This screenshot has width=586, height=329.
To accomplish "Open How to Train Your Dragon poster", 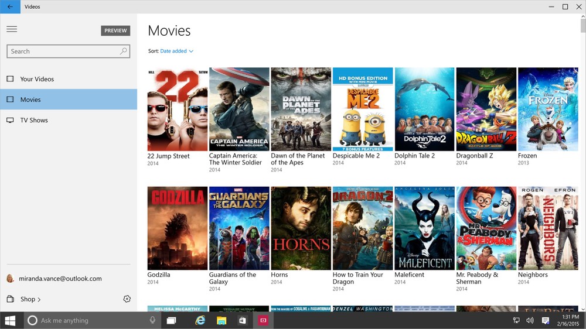I will point(363,228).
